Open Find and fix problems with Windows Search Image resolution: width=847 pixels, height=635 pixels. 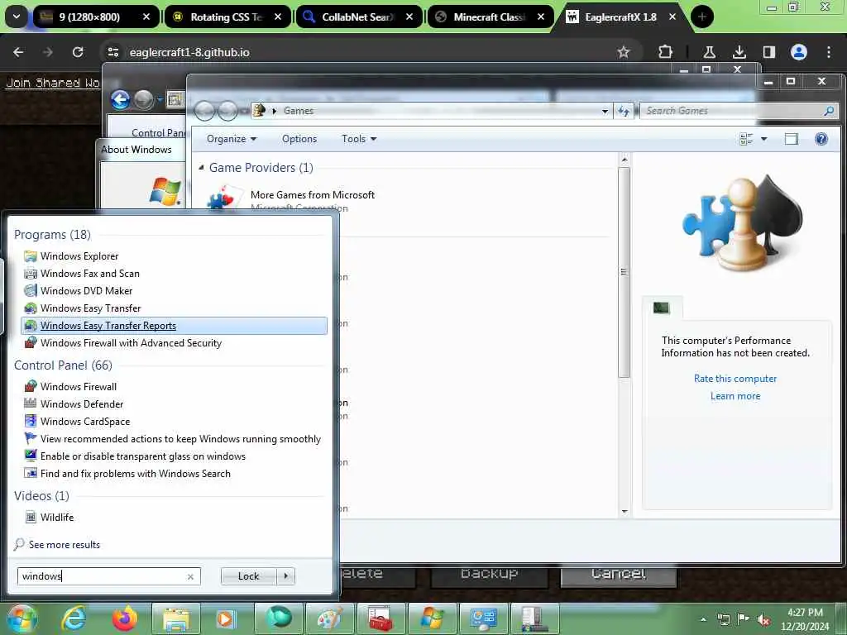click(127, 473)
